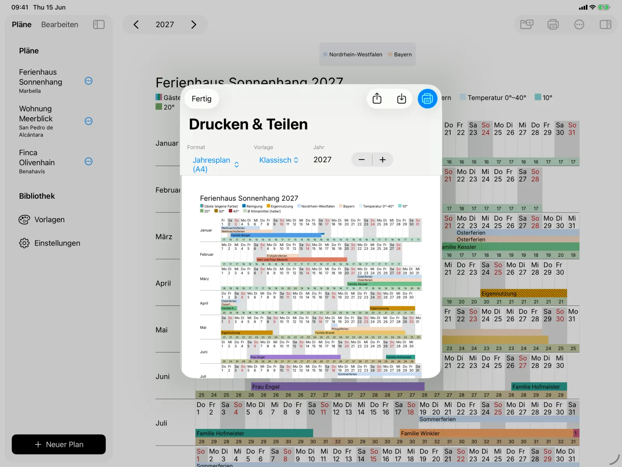
Task: Increase the year with plus stepper
Action: point(383,160)
